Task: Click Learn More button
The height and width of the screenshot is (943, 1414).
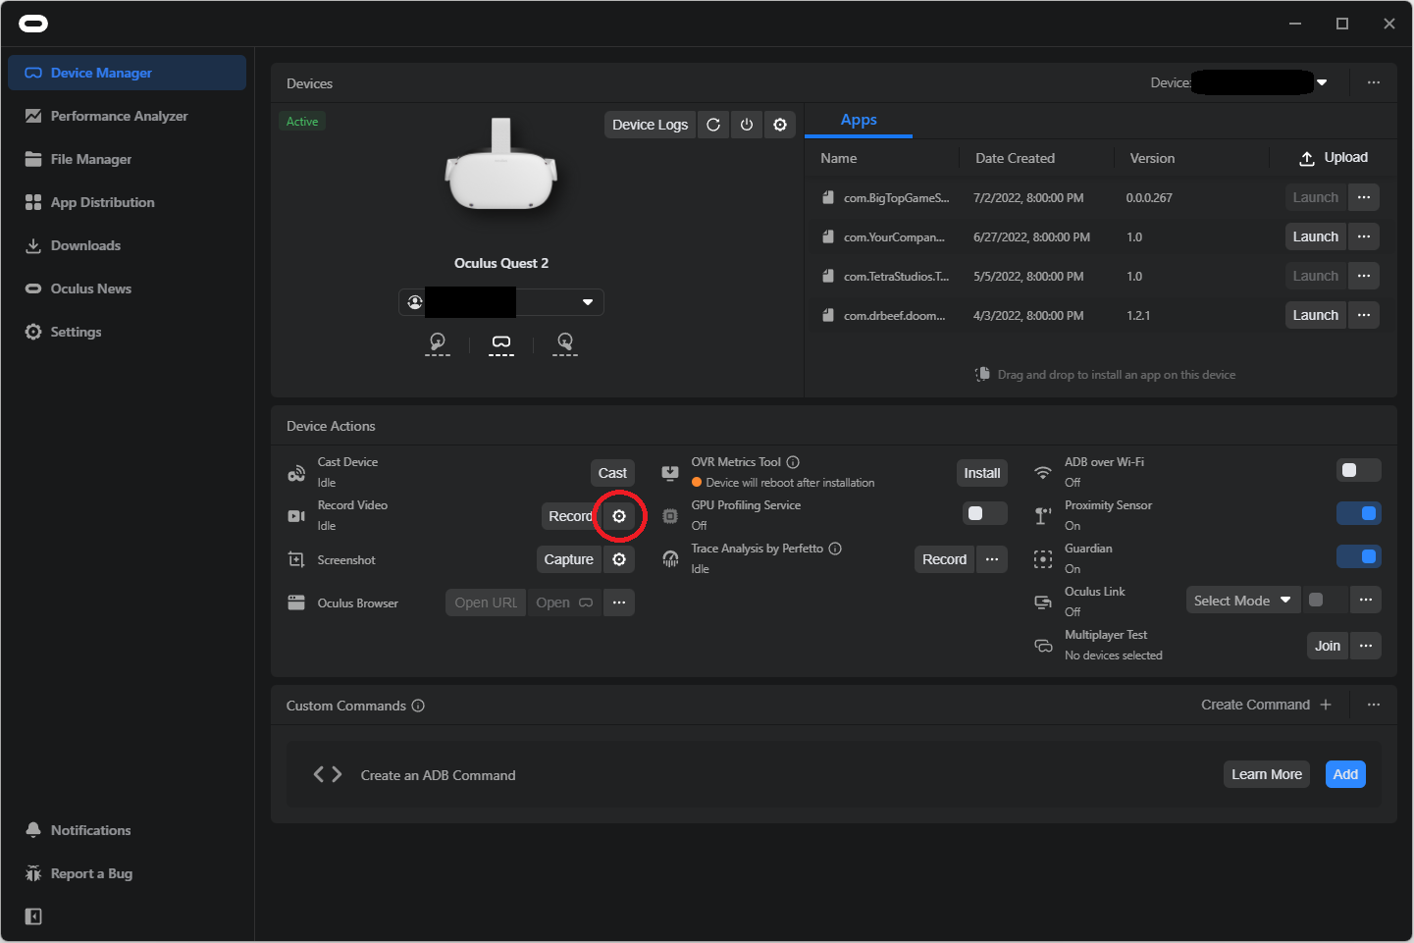Action: (1267, 774)
